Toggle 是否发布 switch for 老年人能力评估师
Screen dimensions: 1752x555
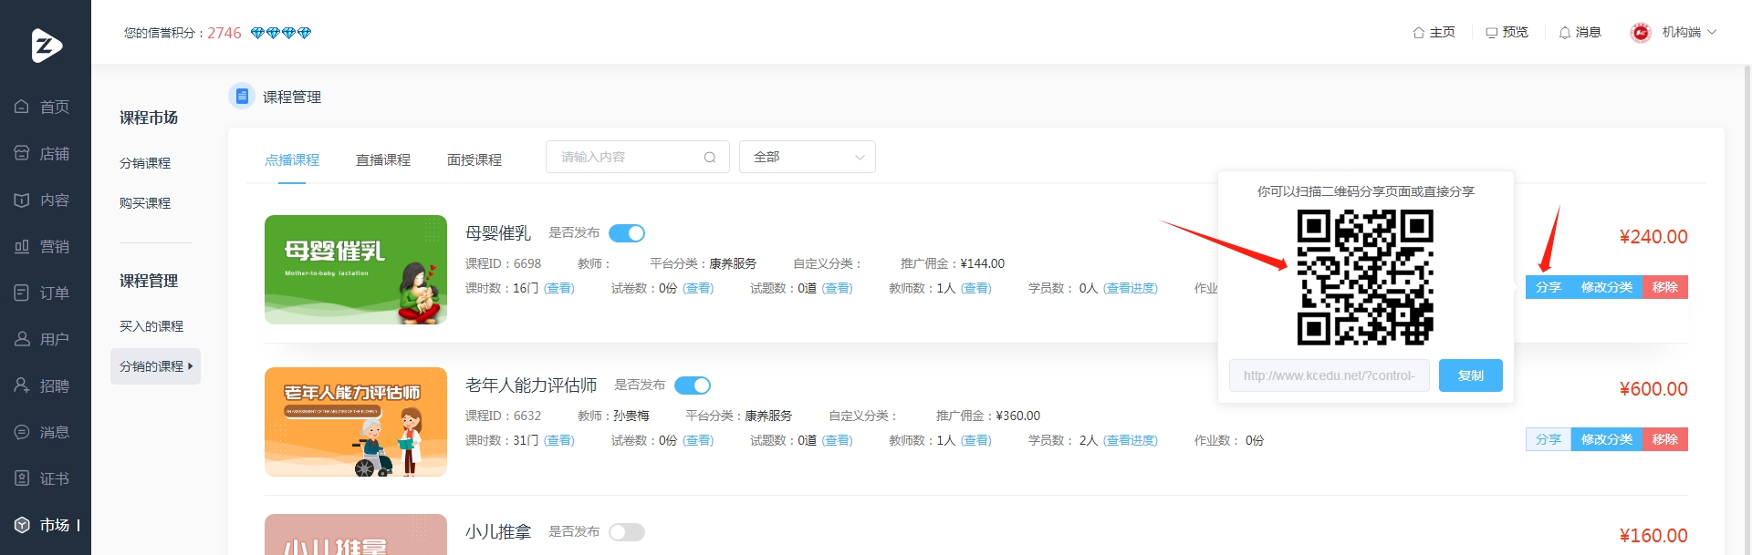693,385
